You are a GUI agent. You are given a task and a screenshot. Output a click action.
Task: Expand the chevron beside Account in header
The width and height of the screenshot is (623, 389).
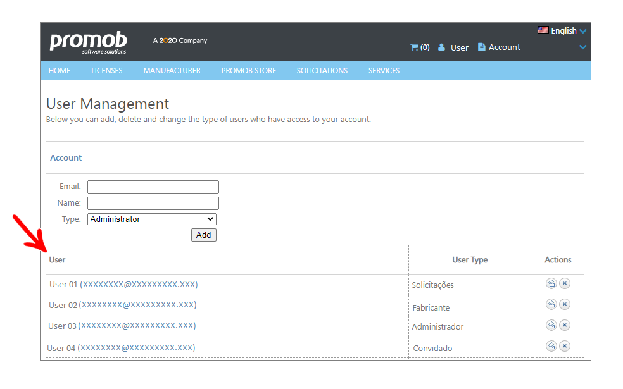(x=583, y=47)
